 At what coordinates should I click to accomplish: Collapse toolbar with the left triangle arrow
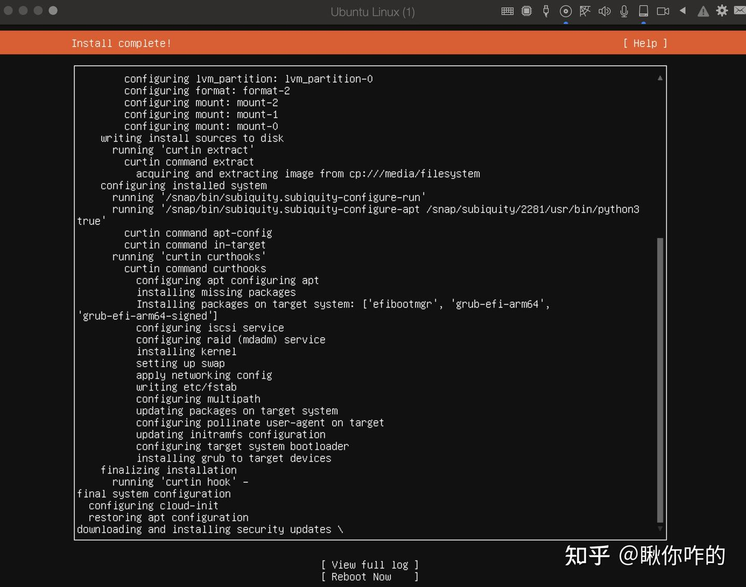tap(683, 11)
